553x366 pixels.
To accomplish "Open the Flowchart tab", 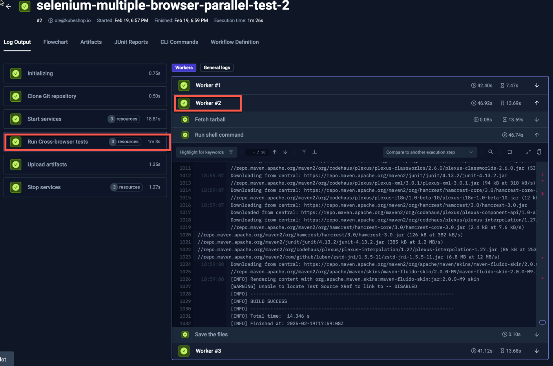I will click(55, 42).
